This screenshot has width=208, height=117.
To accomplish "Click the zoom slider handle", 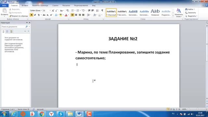I will tap(198, 109).
